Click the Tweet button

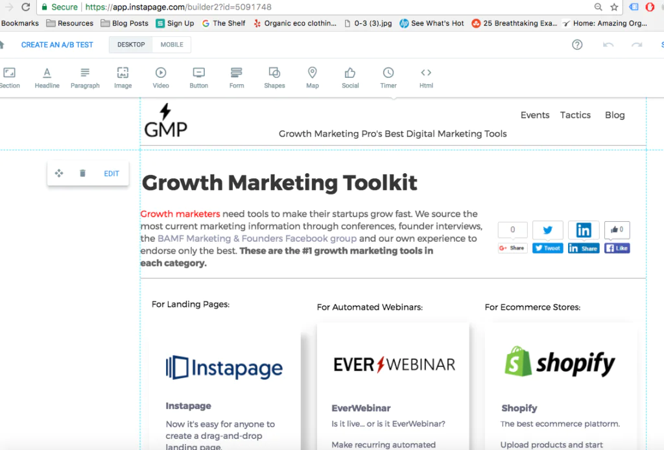coord(547,248)
